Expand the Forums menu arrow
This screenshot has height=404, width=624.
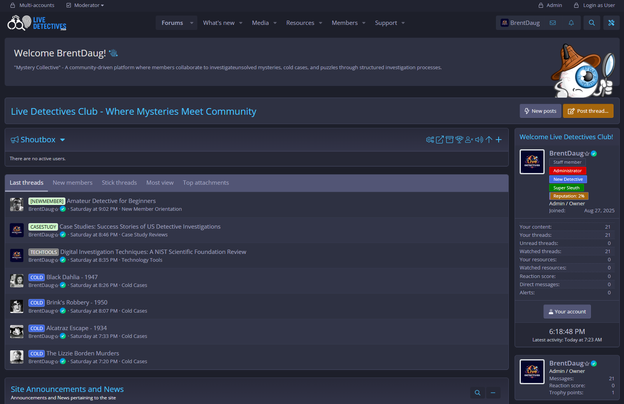192,23
